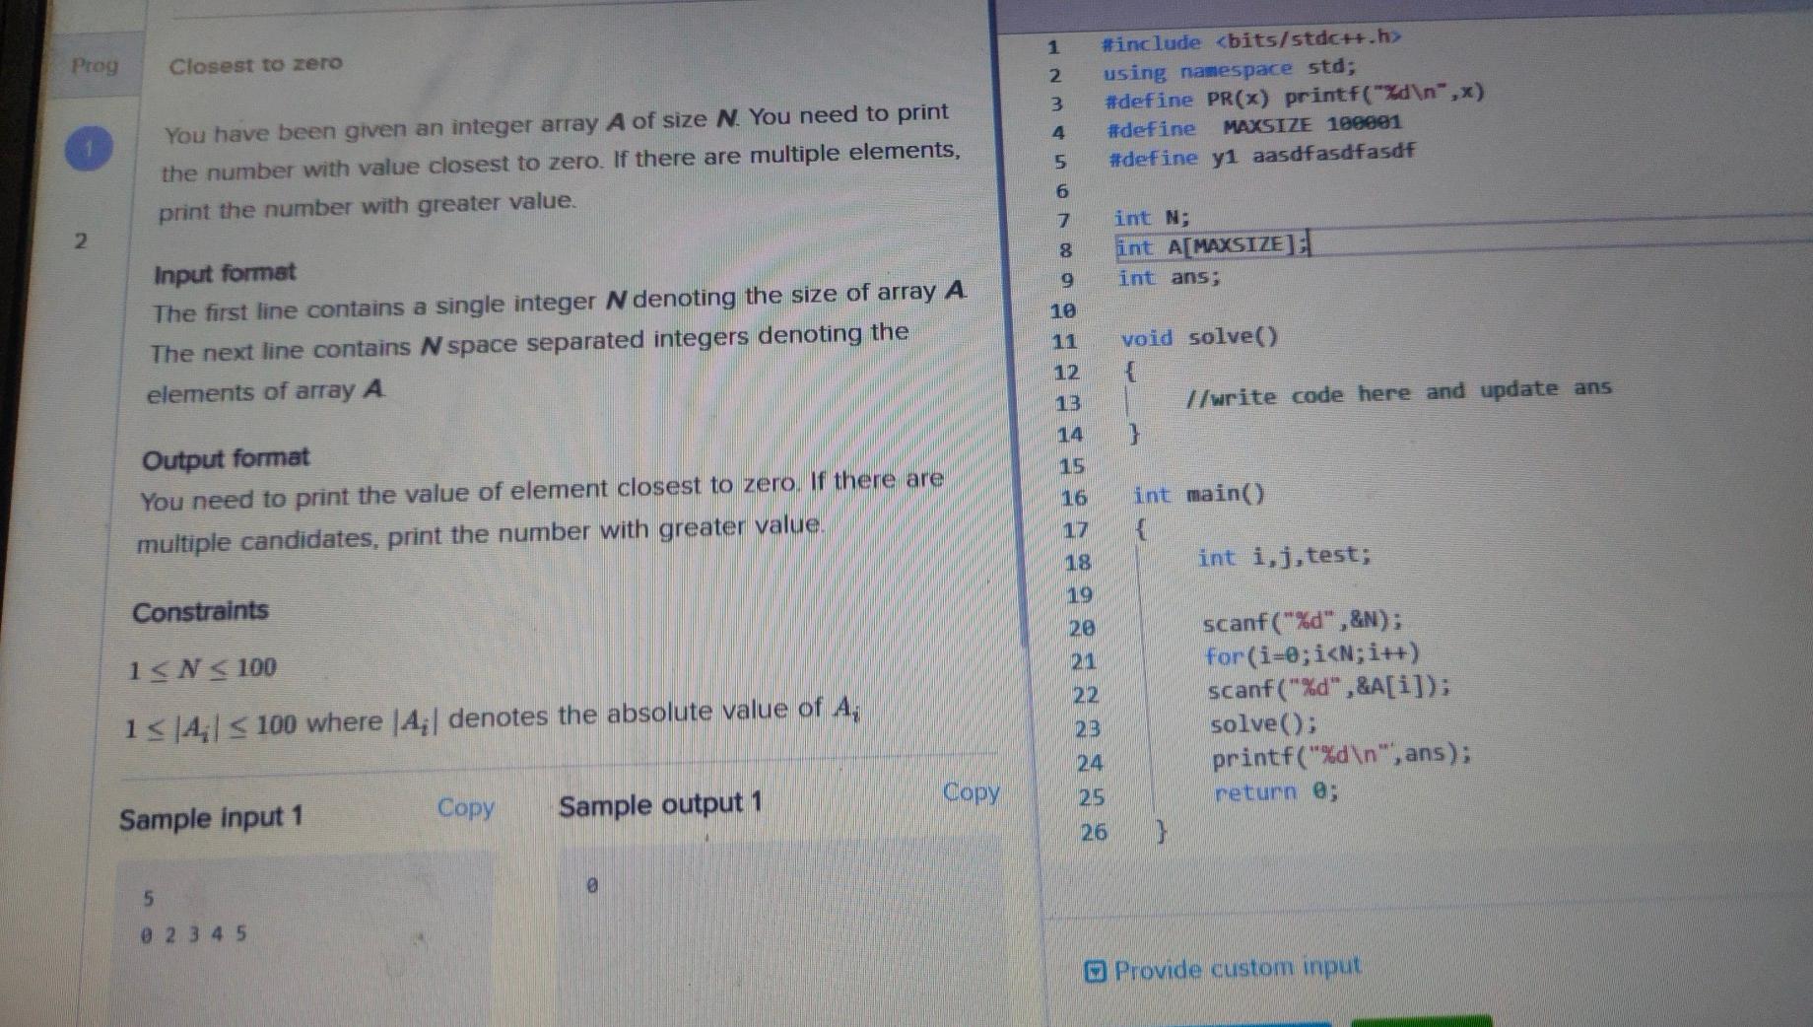Image resolution: width=1813 pixels, height=1027 pixels.
Task: Click the Provide custom input square icon
Action: coord(1097,971)
